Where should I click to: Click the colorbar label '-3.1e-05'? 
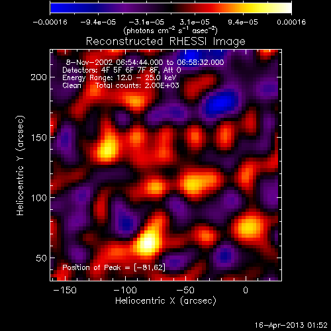146,22
